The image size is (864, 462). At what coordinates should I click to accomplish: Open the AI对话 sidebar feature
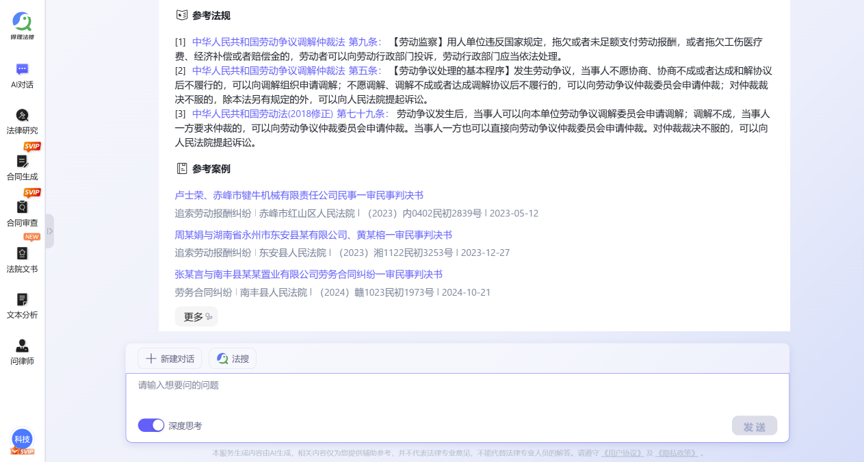tap(22, 75)
